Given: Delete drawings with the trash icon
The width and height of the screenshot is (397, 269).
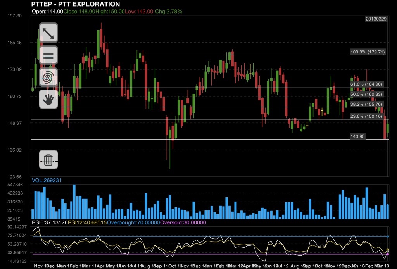Looking at the screenshot, I should tap(48, 160).
